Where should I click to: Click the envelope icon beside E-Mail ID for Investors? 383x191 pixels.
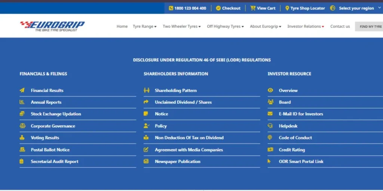pos(270,114)
